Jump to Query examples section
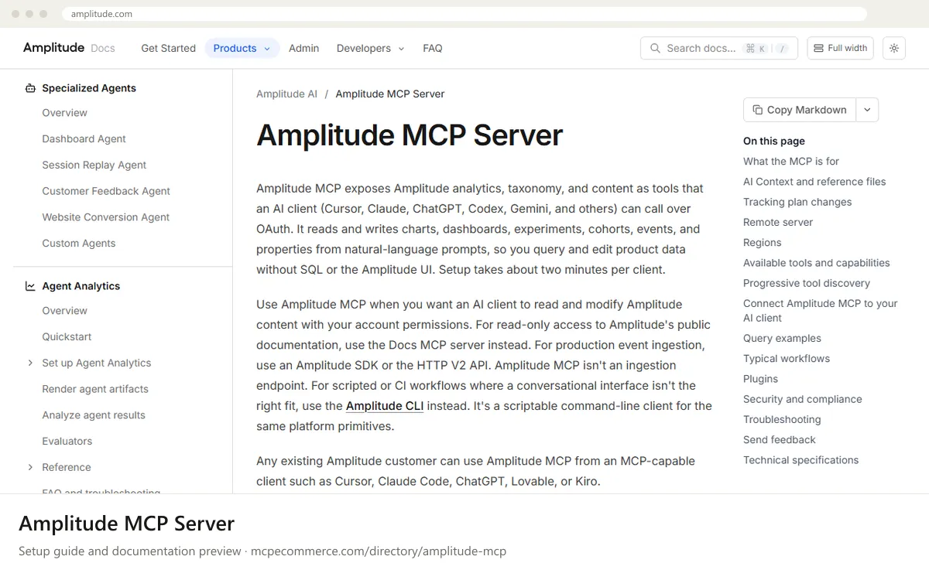929x580 pixels. pyautogui.click(x=782, y=339)
